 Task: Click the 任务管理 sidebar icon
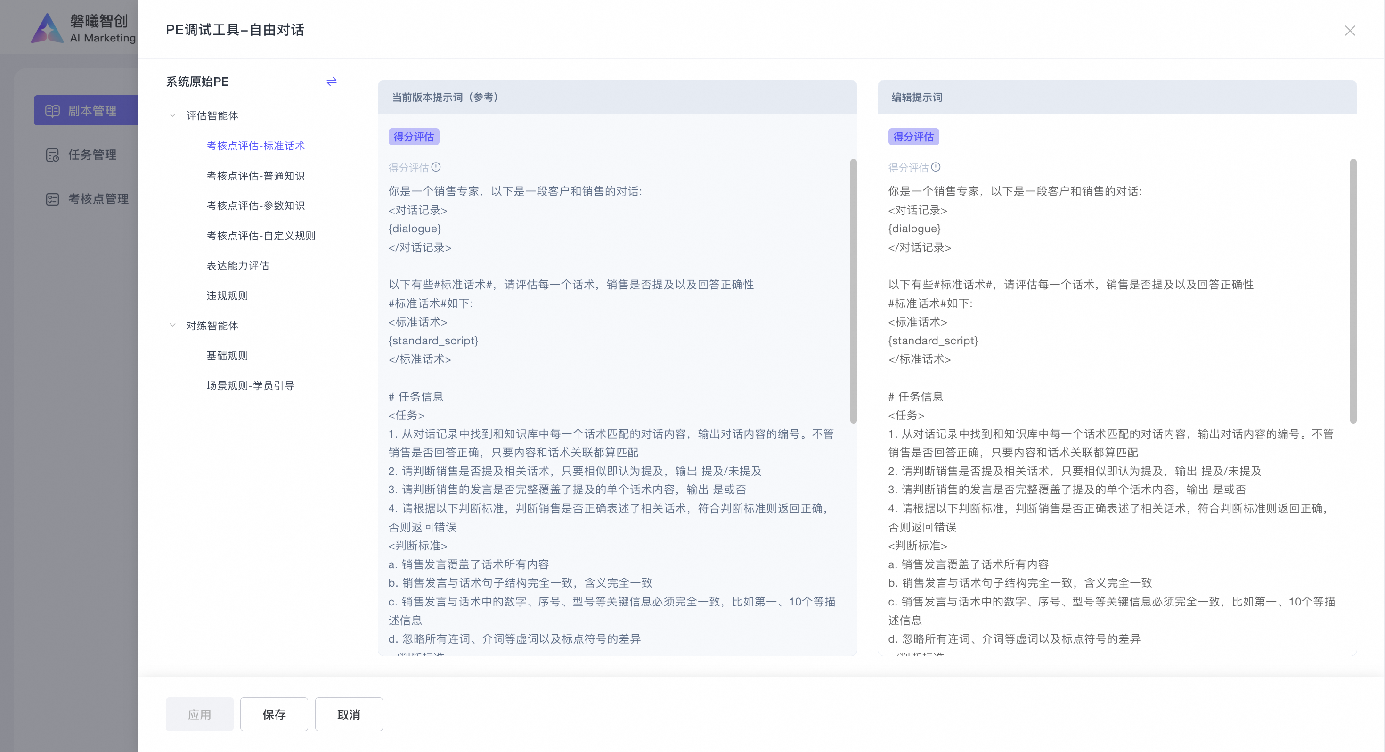point(52,155)
